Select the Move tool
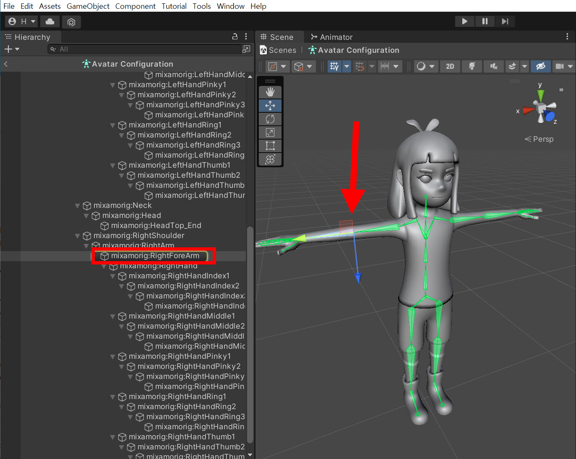Screen dimensions: 576x459 tap(270, 106)
